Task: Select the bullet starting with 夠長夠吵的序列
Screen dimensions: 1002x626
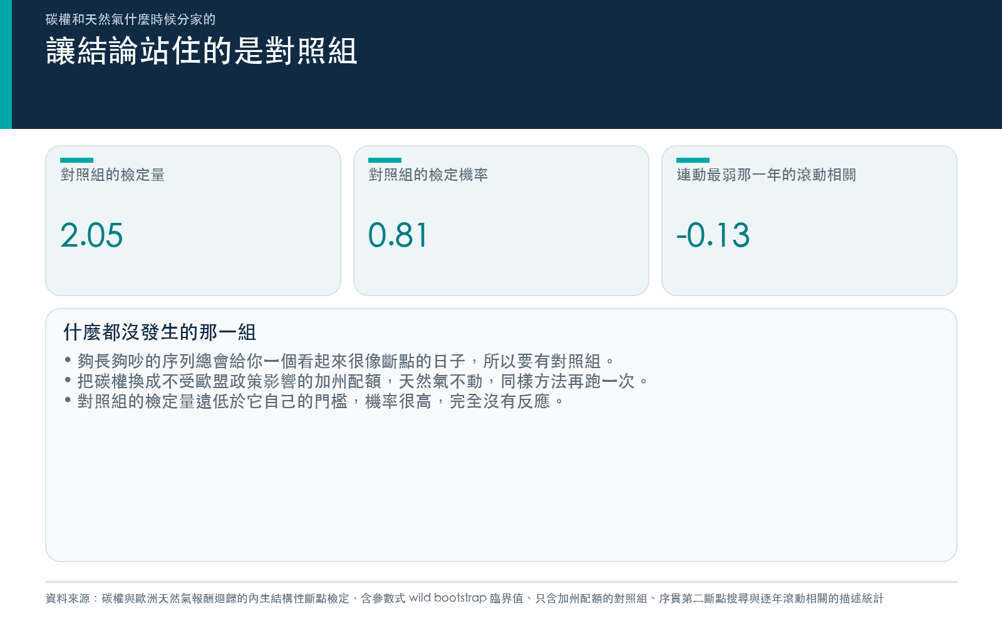Action: click(x=340, y=361)
